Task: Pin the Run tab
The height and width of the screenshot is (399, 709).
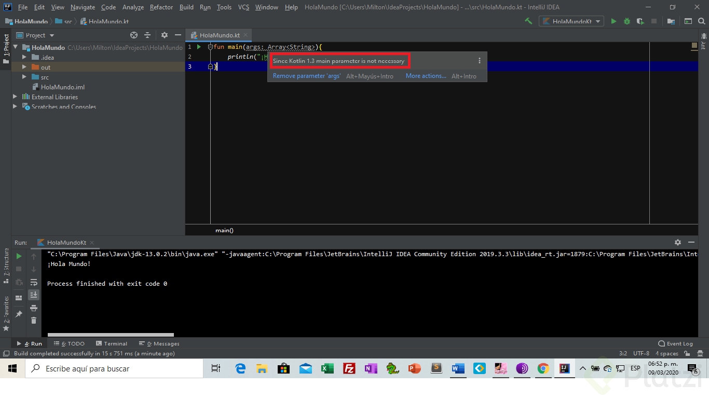Action: [x=19, y=314]
